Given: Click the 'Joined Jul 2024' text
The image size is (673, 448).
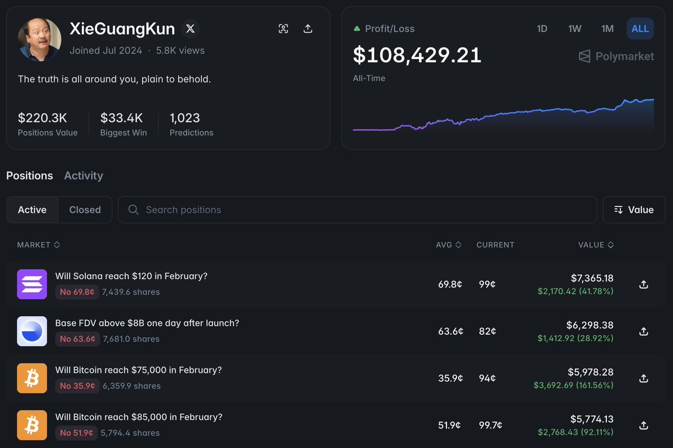Looking at the screenshot, I should click(x=106, y=50).
